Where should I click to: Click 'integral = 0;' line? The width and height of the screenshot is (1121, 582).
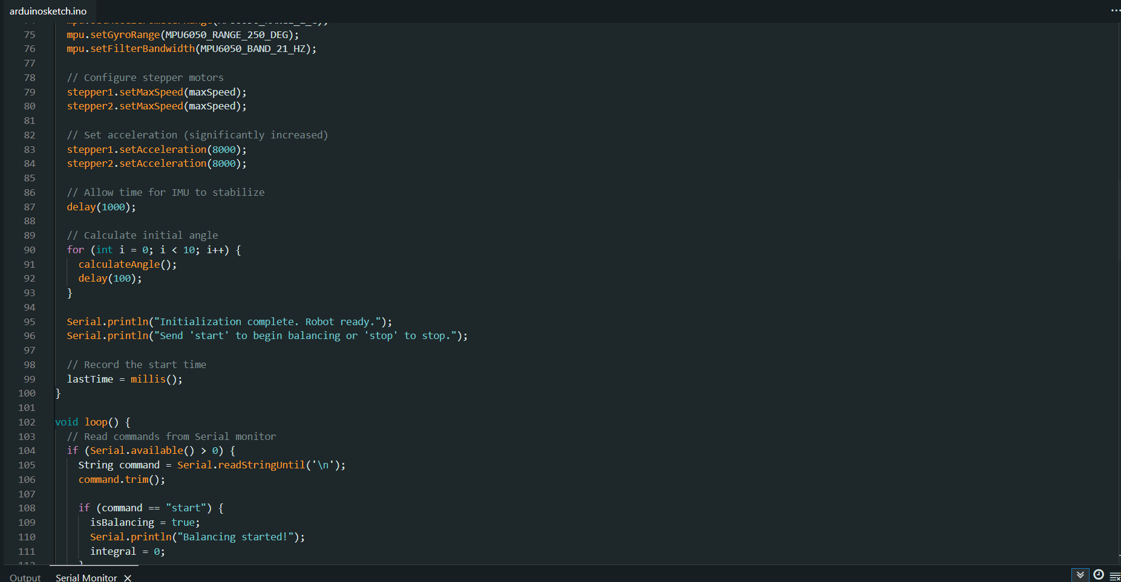pyautogui.click(x=128, y=551)
